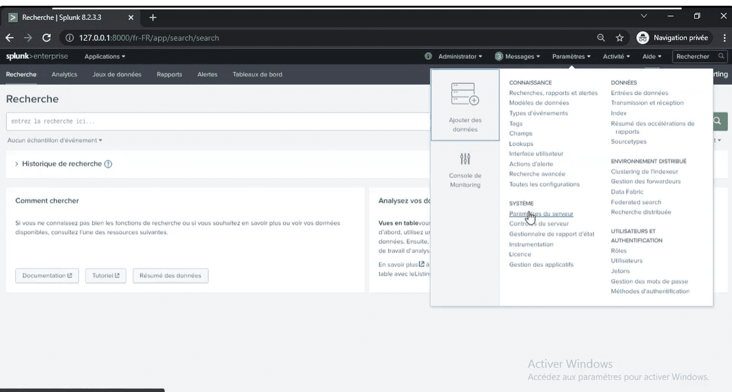Open the Licence link
The width and height of the screenshot is (732, 392).
point(520,254)
